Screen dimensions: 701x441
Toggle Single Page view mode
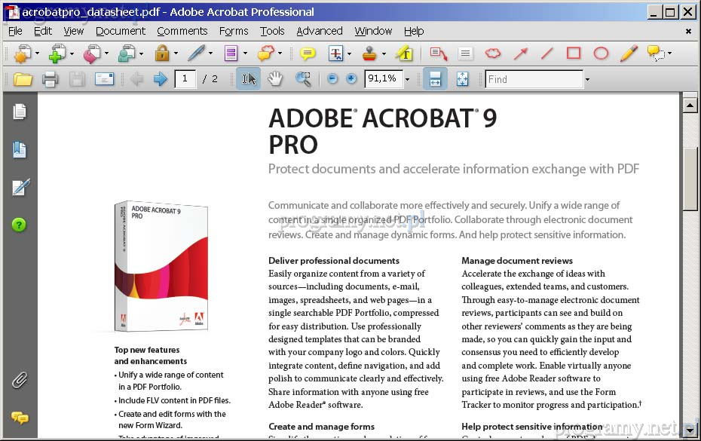pos(435,78)
